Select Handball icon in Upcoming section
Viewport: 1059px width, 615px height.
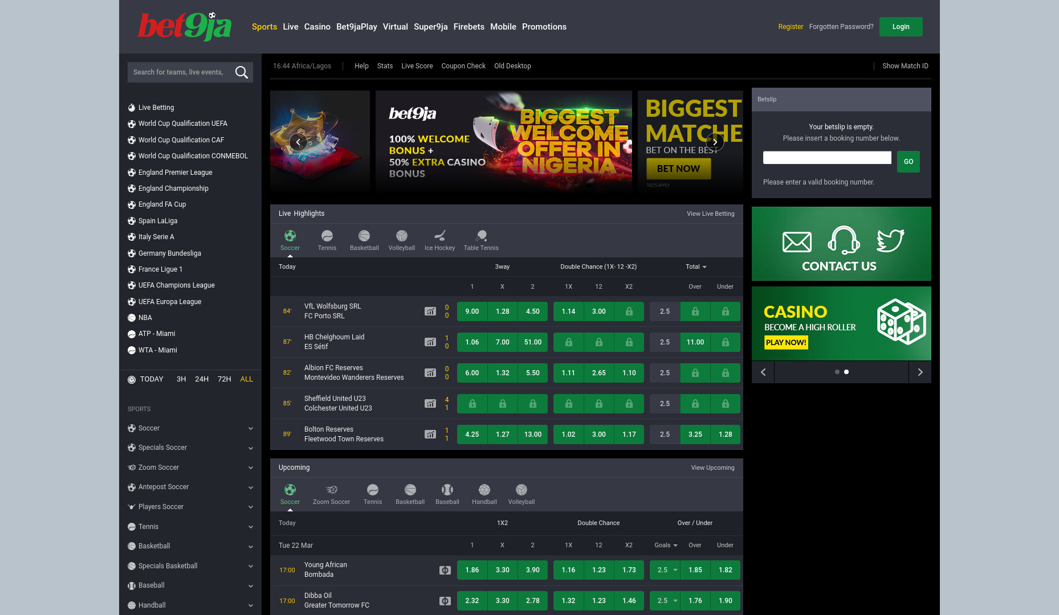(484, 490)
